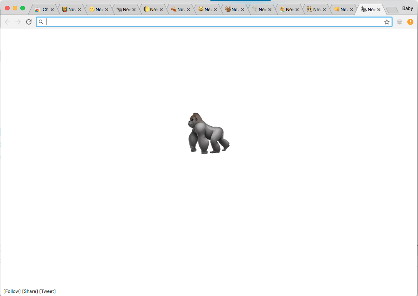Close the twins emoji tab

click(x=324, y=9)
